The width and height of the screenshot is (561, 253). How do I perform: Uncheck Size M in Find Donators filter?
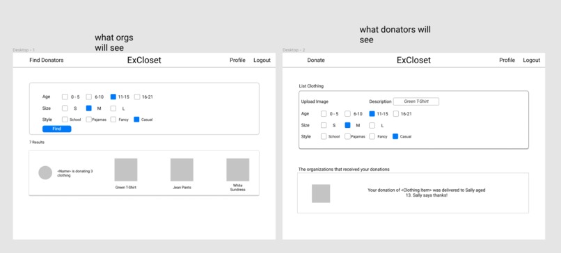[x=88, y=108]
